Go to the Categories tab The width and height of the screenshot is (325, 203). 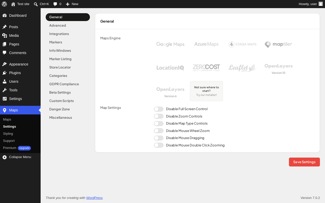tap(68, 76)
